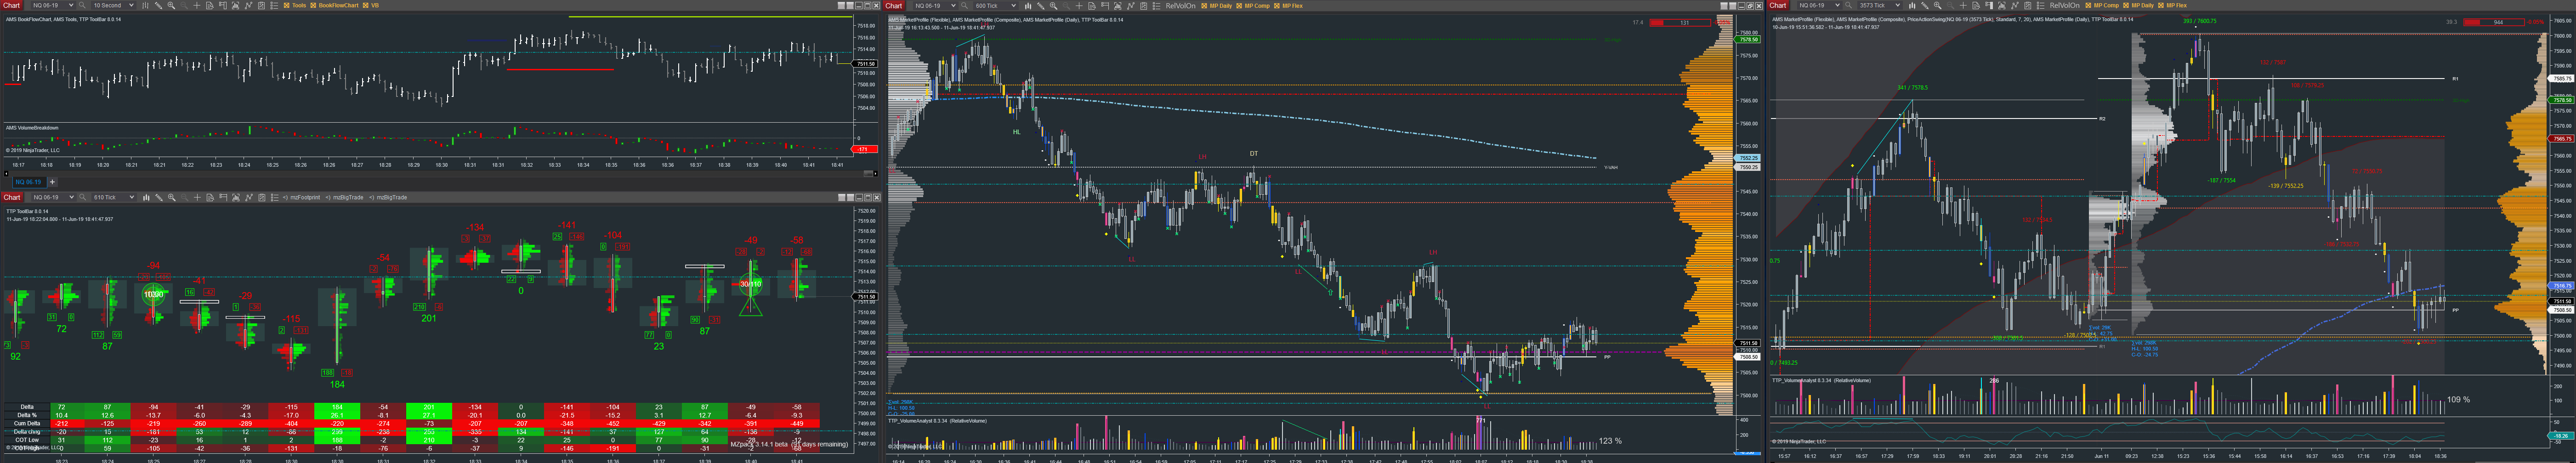The height and width of the screenshot is (463, 2576).
Task: Show the data box in 10 Second chart
Action: (x=210, y=5)
